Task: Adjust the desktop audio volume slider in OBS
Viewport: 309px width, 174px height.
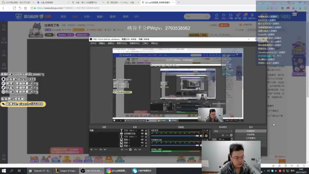Action: pyautogui.click(x=175, y=136)
